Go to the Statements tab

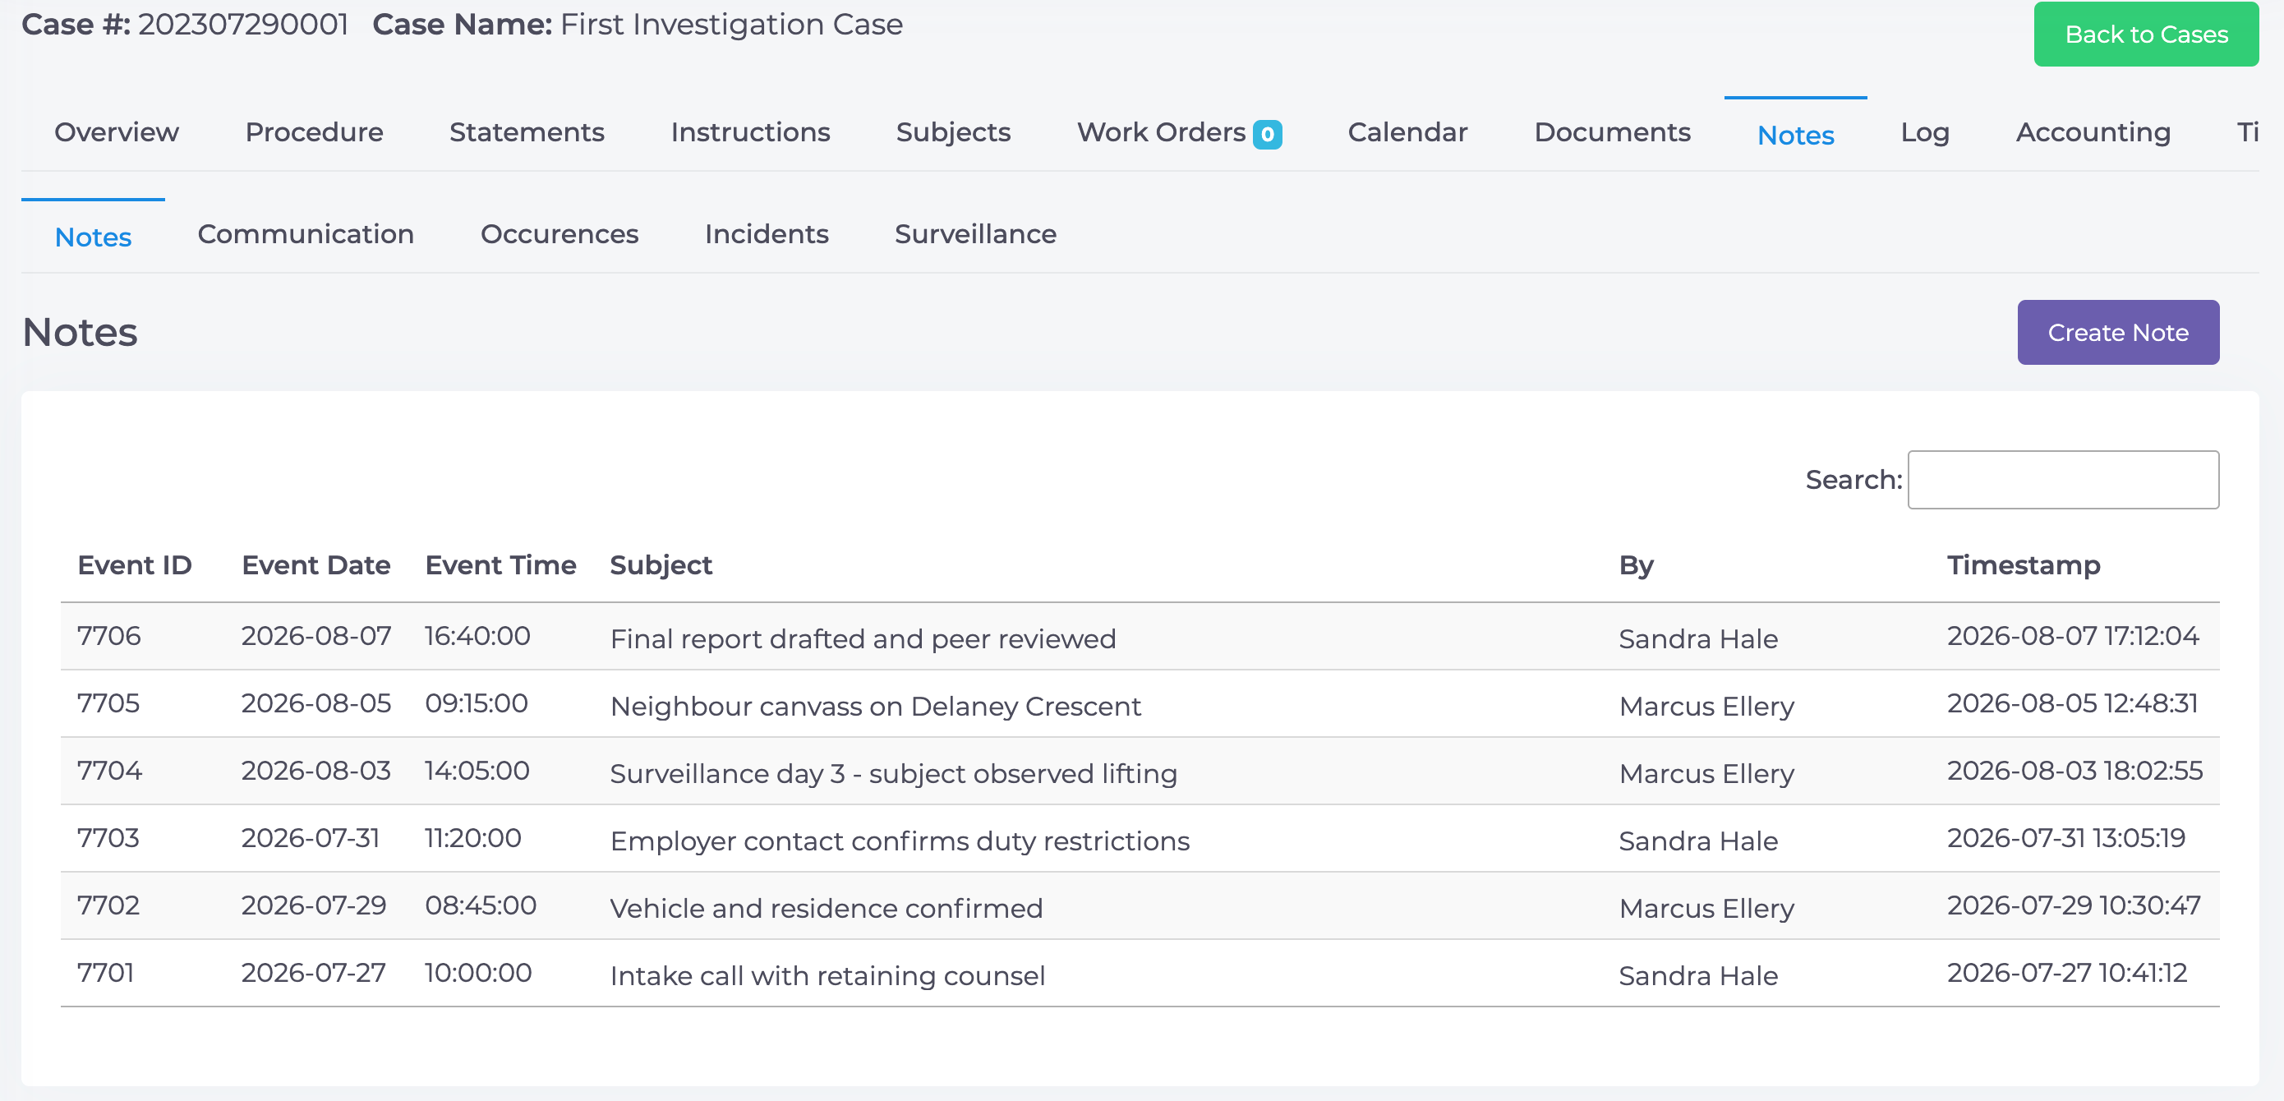coord(527,133)
